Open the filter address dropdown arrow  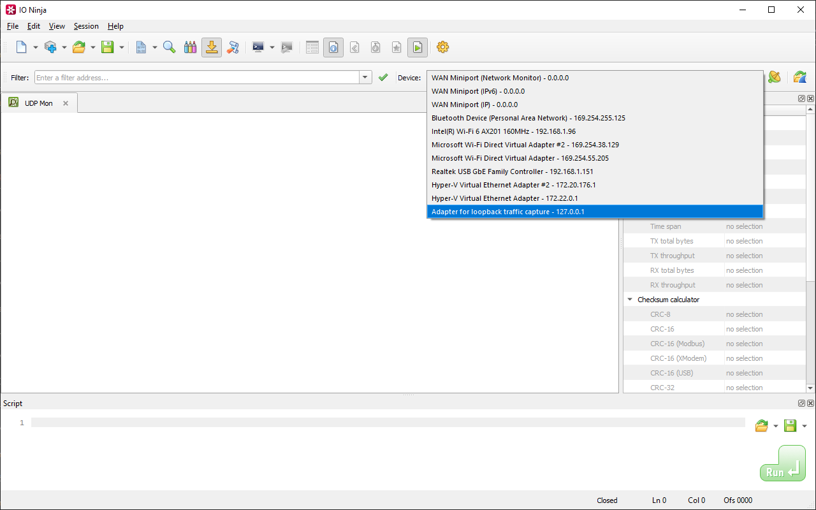(x=365, y=78)
